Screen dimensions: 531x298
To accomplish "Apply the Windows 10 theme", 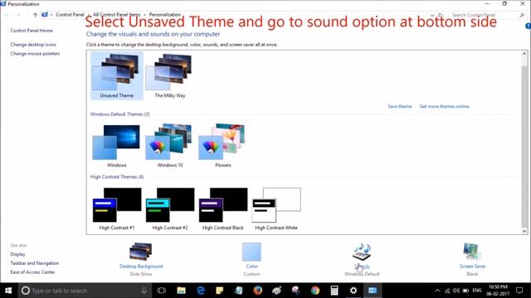I will (x=169, y=146).
